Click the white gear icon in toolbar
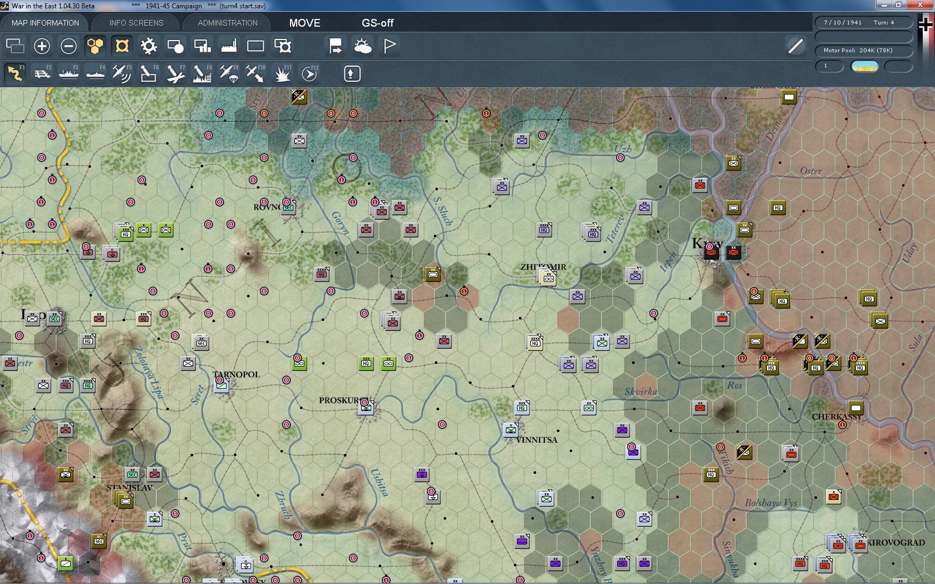This screenshot has width=935, height=584. (x=149, y=46)
